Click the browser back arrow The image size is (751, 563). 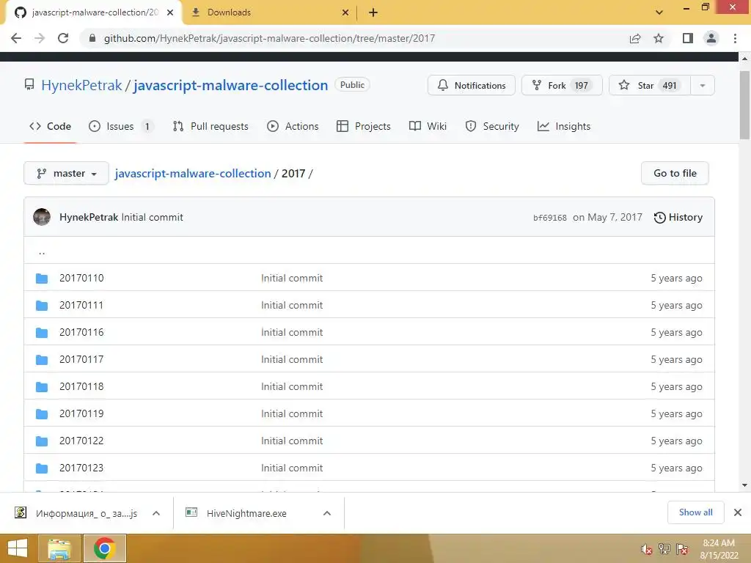click(16, 38)
